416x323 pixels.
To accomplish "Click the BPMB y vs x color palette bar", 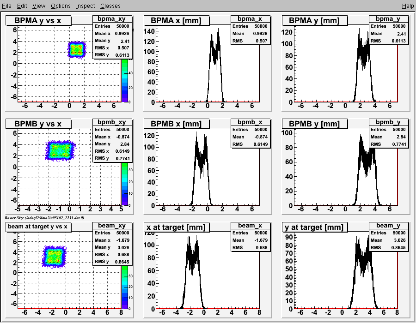I will [125, 184].
